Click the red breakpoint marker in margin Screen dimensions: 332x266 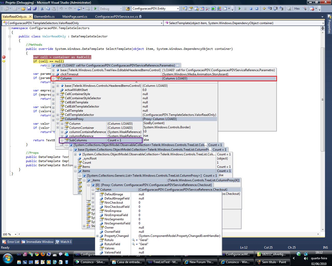click(x=4, y=57)
